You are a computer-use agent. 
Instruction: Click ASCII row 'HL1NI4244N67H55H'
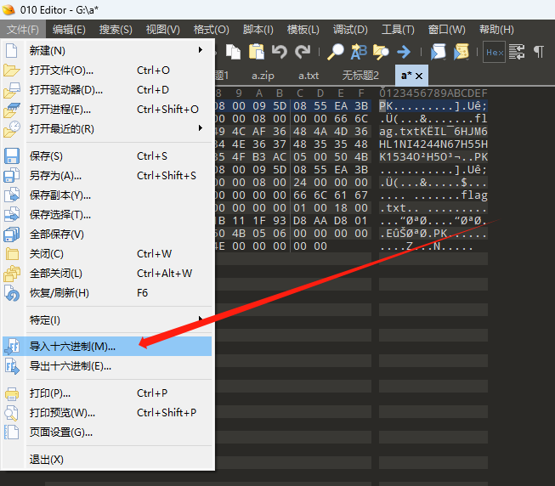point(433,144)
